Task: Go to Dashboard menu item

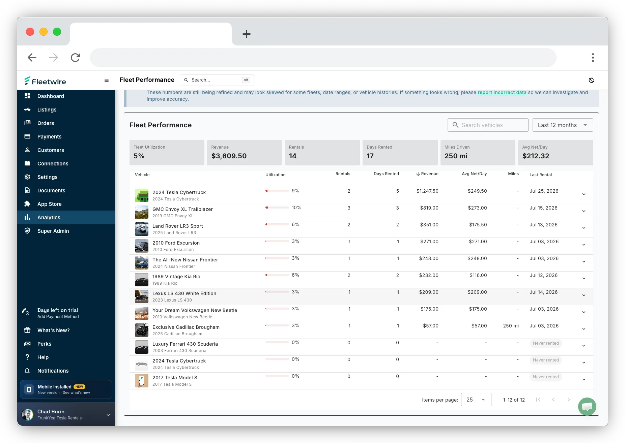Action: [x=66, y=96]
